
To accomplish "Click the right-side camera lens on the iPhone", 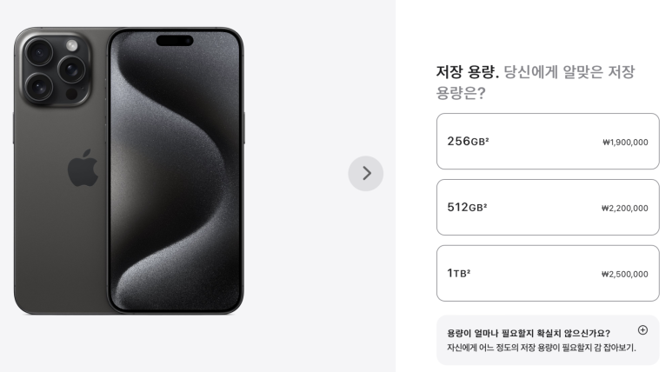I will [71, 70].
